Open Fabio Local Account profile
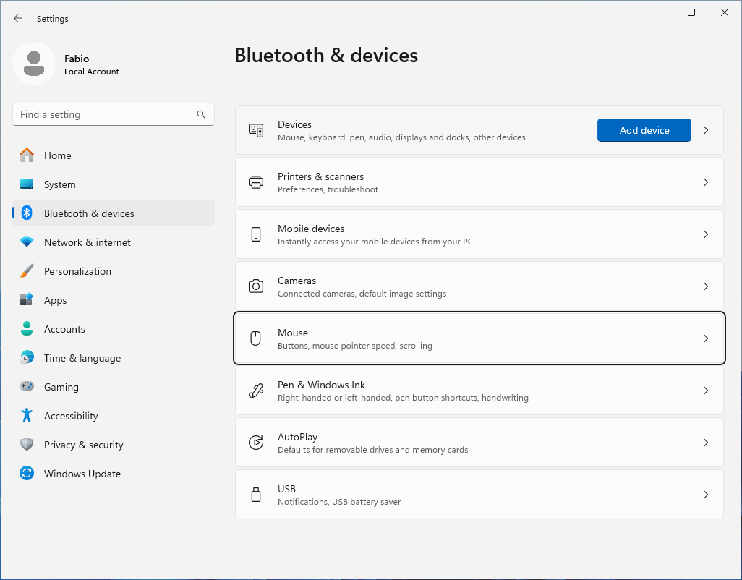Image resolution: width=742 pixels, height=580 pixels. tap(67, 64)
